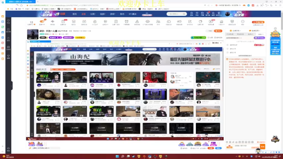Click the orange 充值 recharge button
This screenshot has height=159, width=283.
210,148
